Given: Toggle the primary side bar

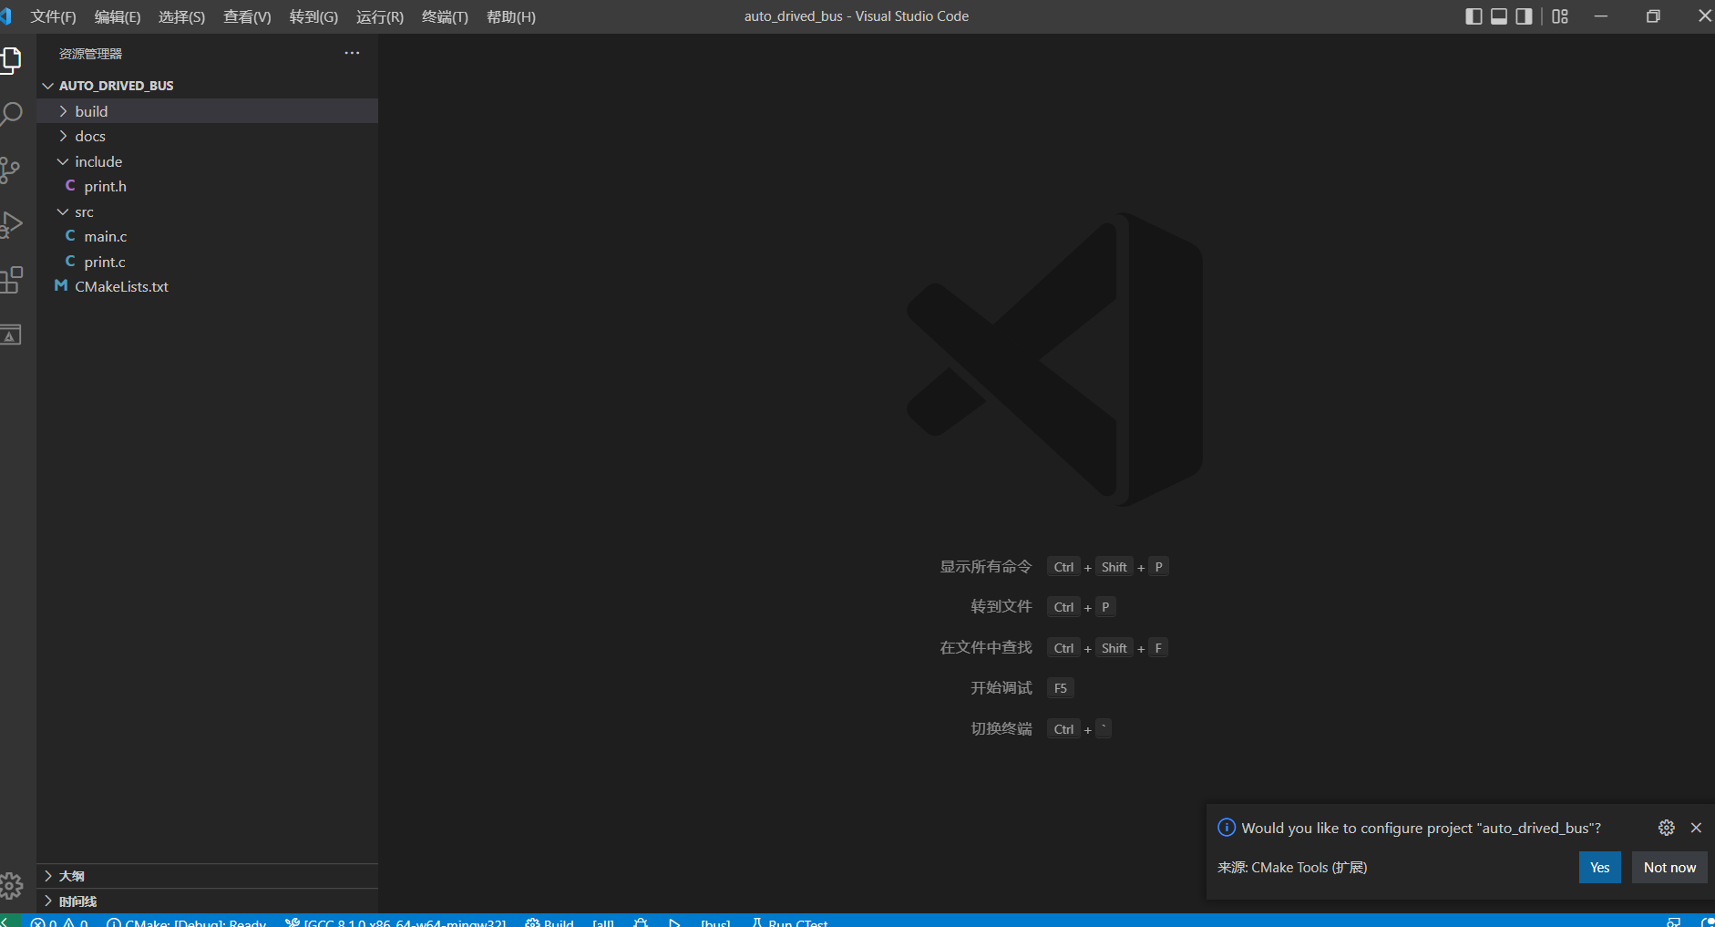Looking at the screenshot, I should [x=1474, y=16].
